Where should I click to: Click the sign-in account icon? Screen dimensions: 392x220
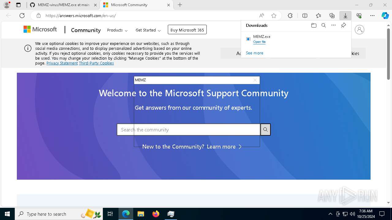pos(359,30)
